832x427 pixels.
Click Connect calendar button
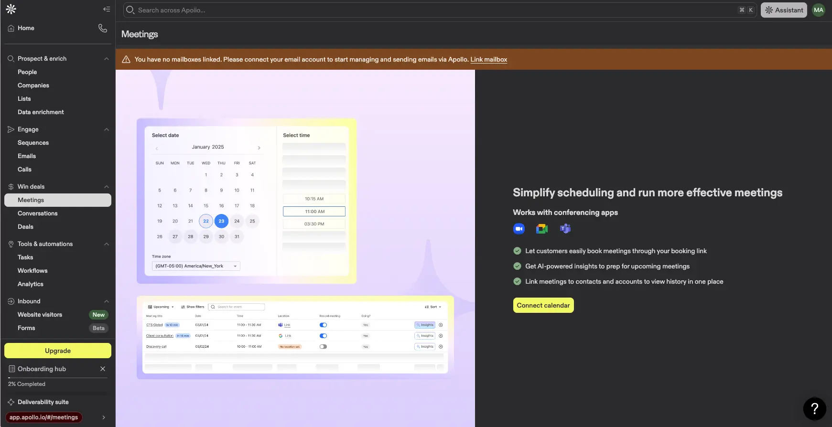click(x=543, y=305)
